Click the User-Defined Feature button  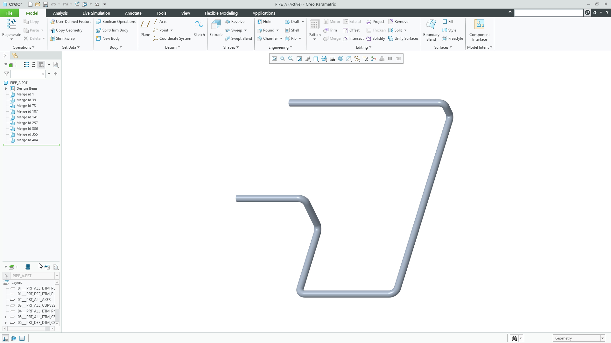[70, 22]
